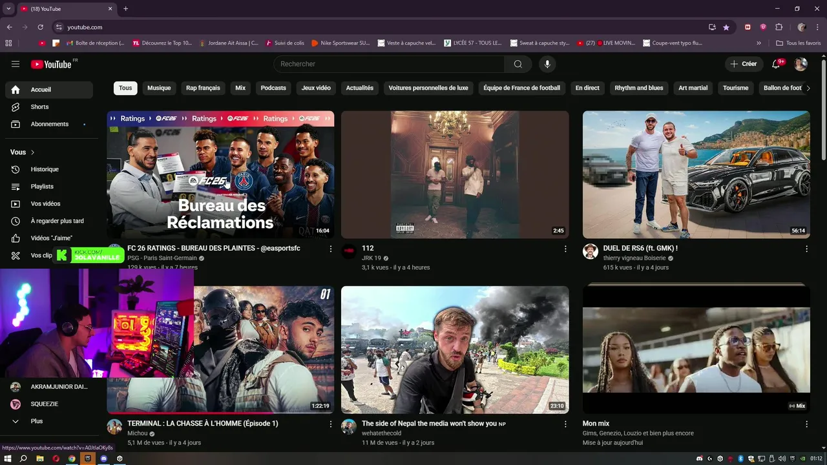Open the AKRAMJUNIOR DAI... subscription channel
Image resolution: width=827 pixels, height=465 pixels.
click(49, 387)
